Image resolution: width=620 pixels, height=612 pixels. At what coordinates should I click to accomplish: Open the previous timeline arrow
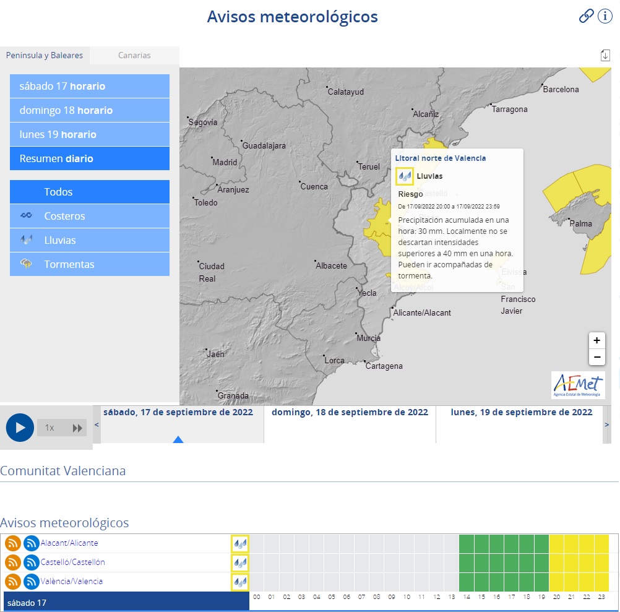click(x=96, y=425)
